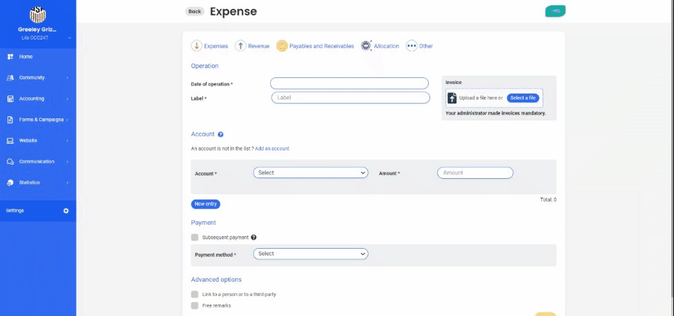Click the Home icon in the sidebar
The height and width of the screenshot is (316, 674).
click(x=11, y=56)
